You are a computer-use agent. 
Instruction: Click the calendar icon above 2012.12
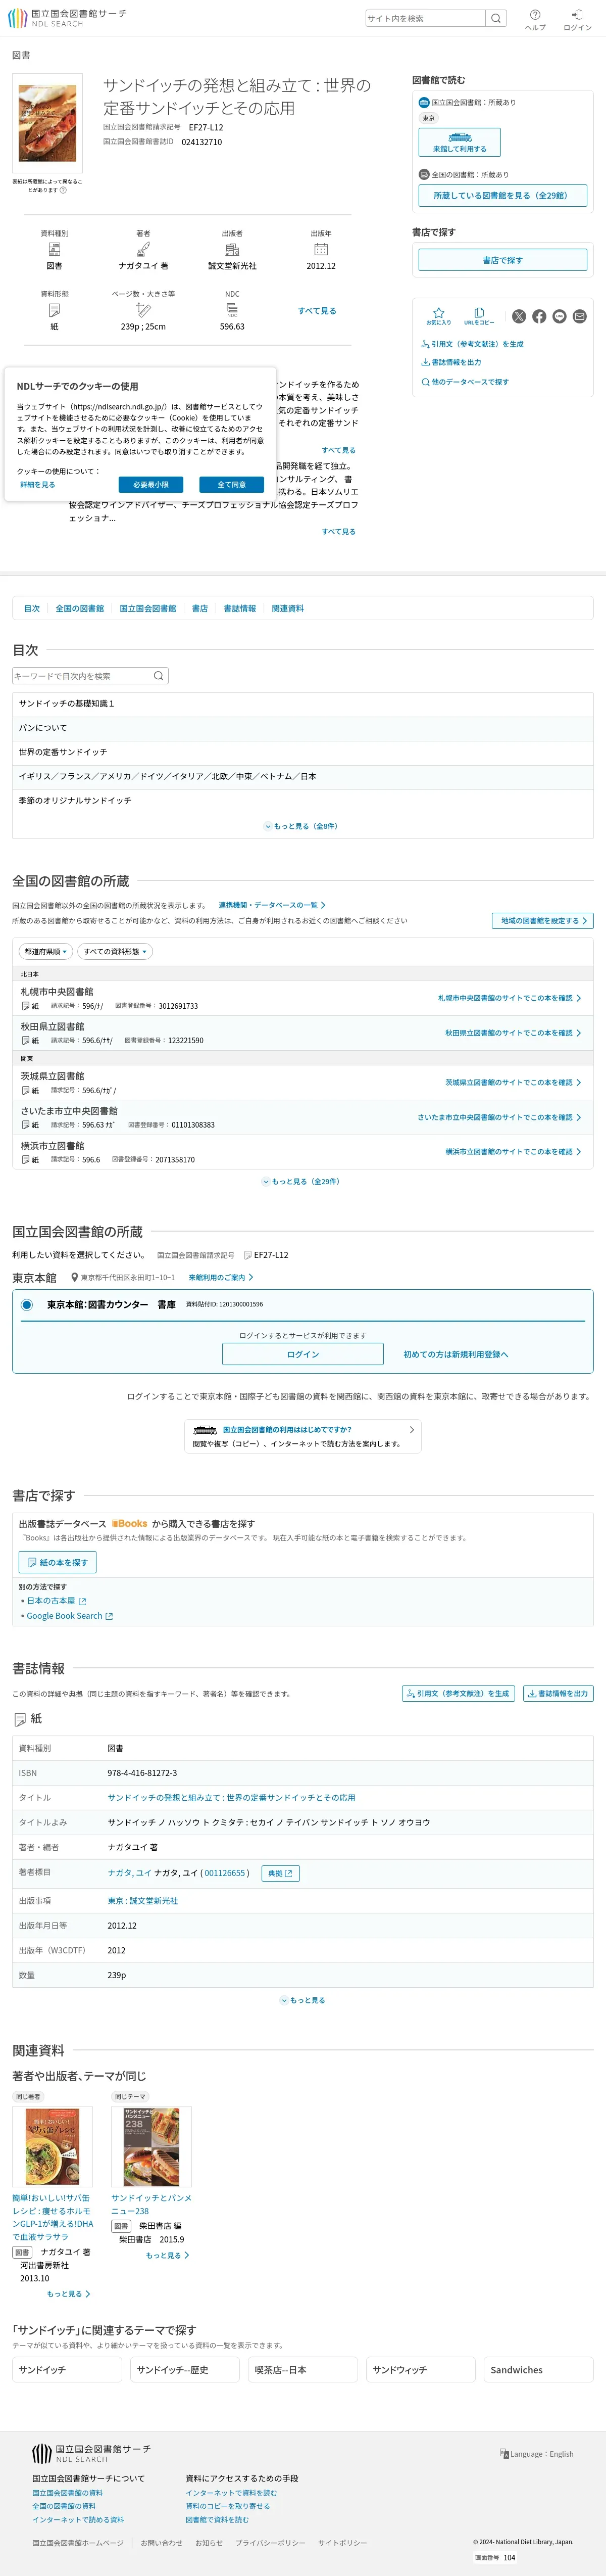(x=321, y=249)
